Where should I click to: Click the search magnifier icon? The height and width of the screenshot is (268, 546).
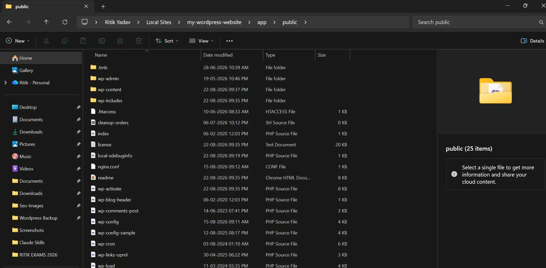point(541,22)
